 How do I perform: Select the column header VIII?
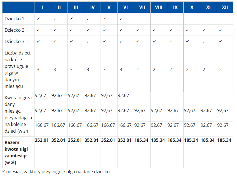158,7
